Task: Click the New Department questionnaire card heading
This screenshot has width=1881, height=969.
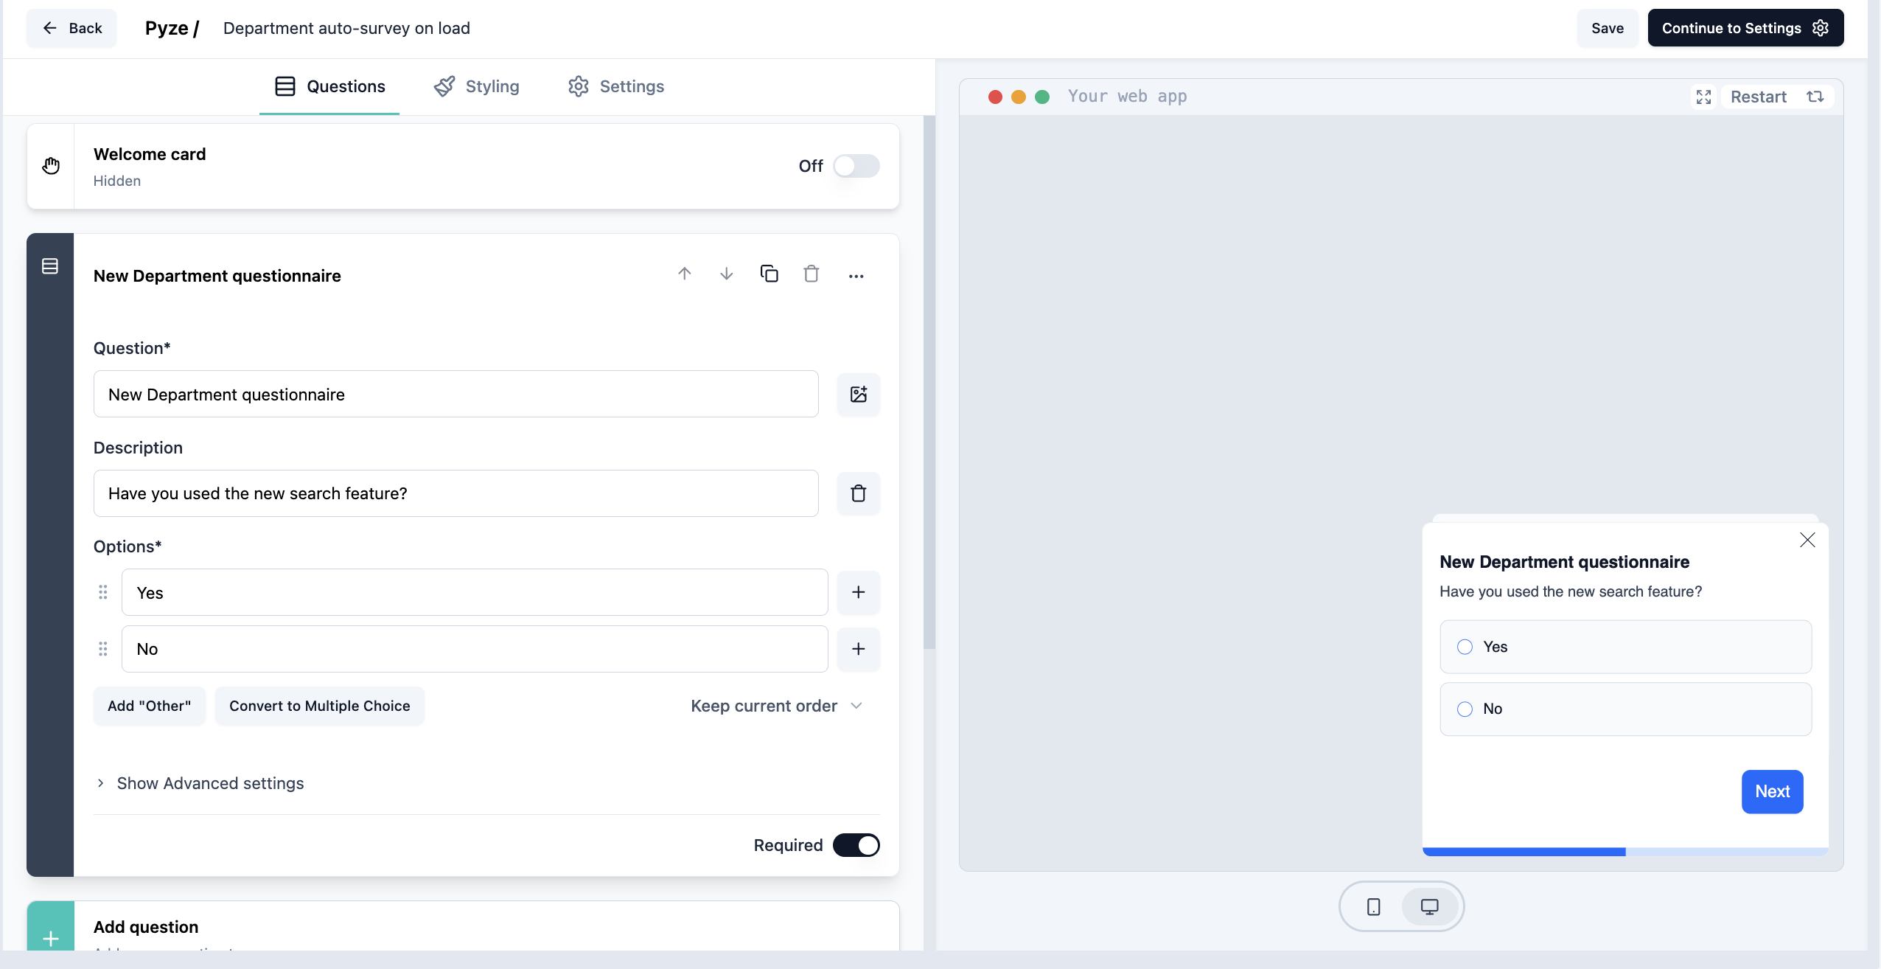Action: pos(217,276)
